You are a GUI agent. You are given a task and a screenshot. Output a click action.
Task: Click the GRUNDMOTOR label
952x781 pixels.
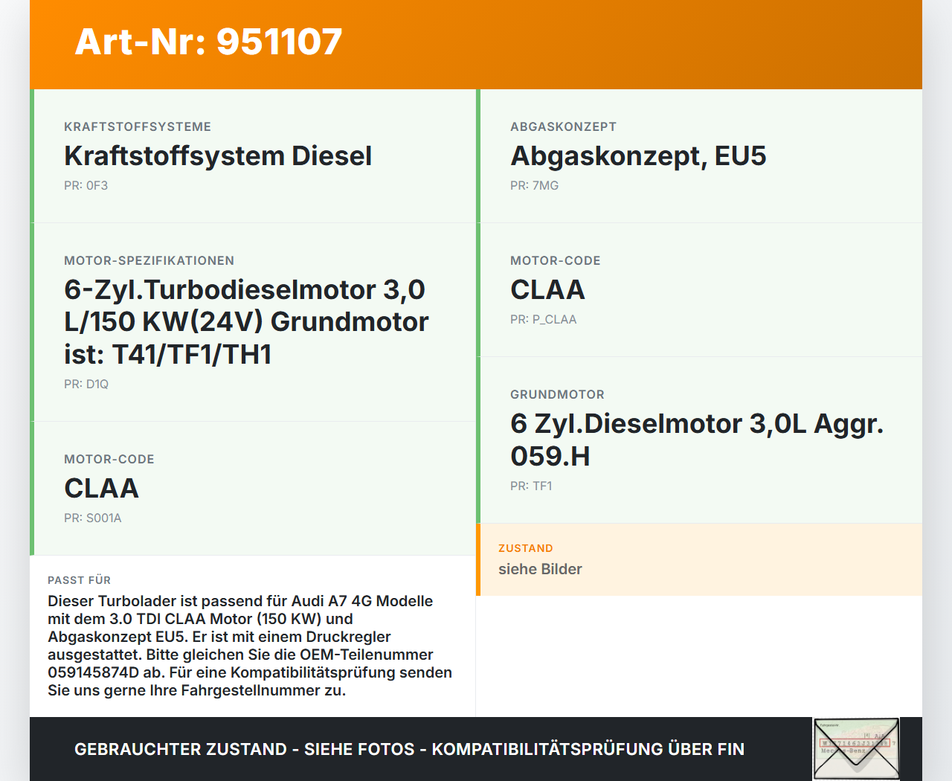557,395
